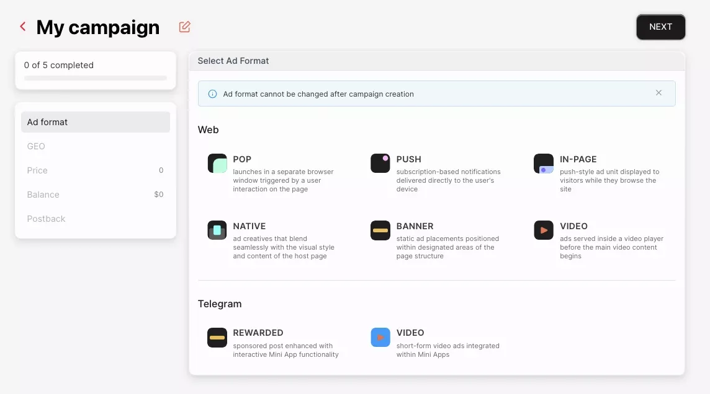This screenshot has width=710, height=394.
Task: Click the 'subscription-based notifications' description
Action: 448,180
